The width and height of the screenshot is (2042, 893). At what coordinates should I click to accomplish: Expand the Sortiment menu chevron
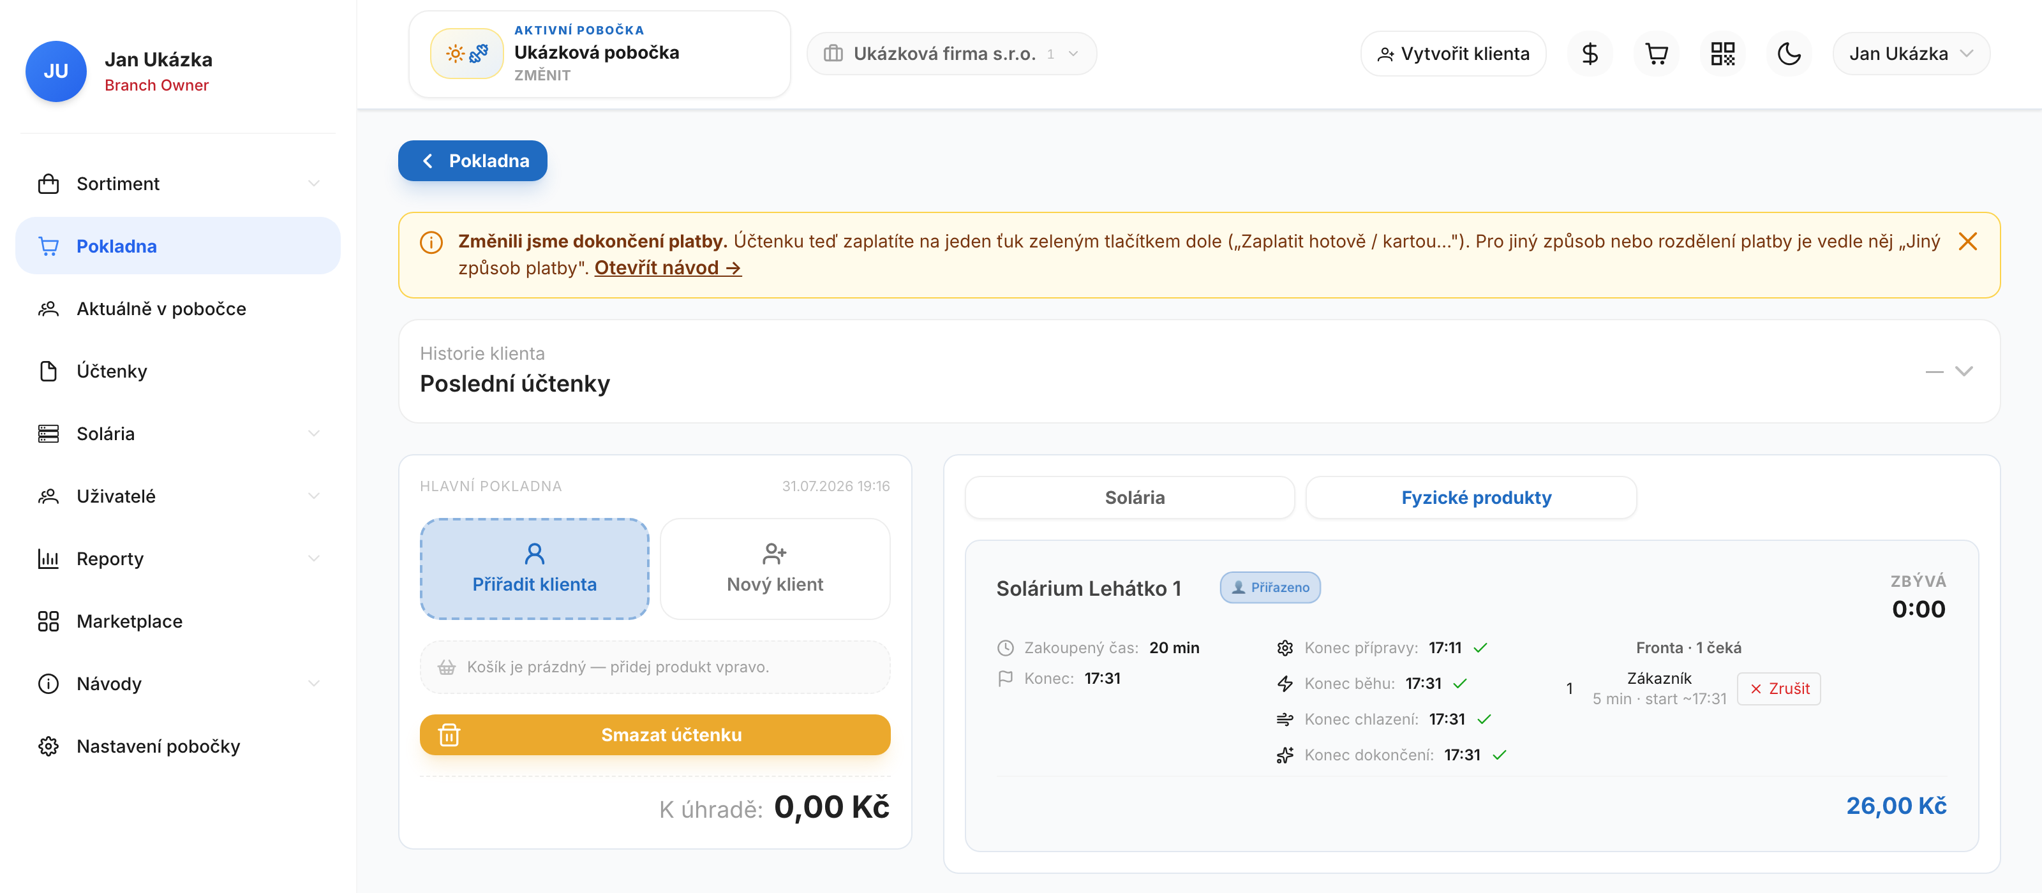click(314, 184)
